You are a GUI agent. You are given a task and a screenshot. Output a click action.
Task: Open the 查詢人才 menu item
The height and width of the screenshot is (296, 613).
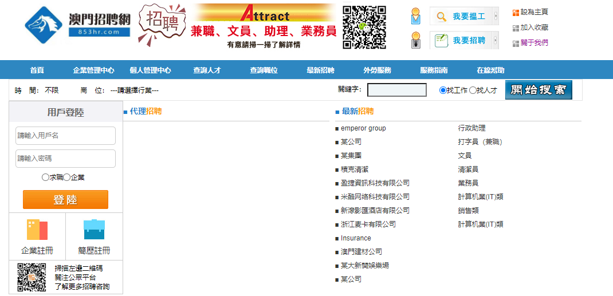[207, 70]
